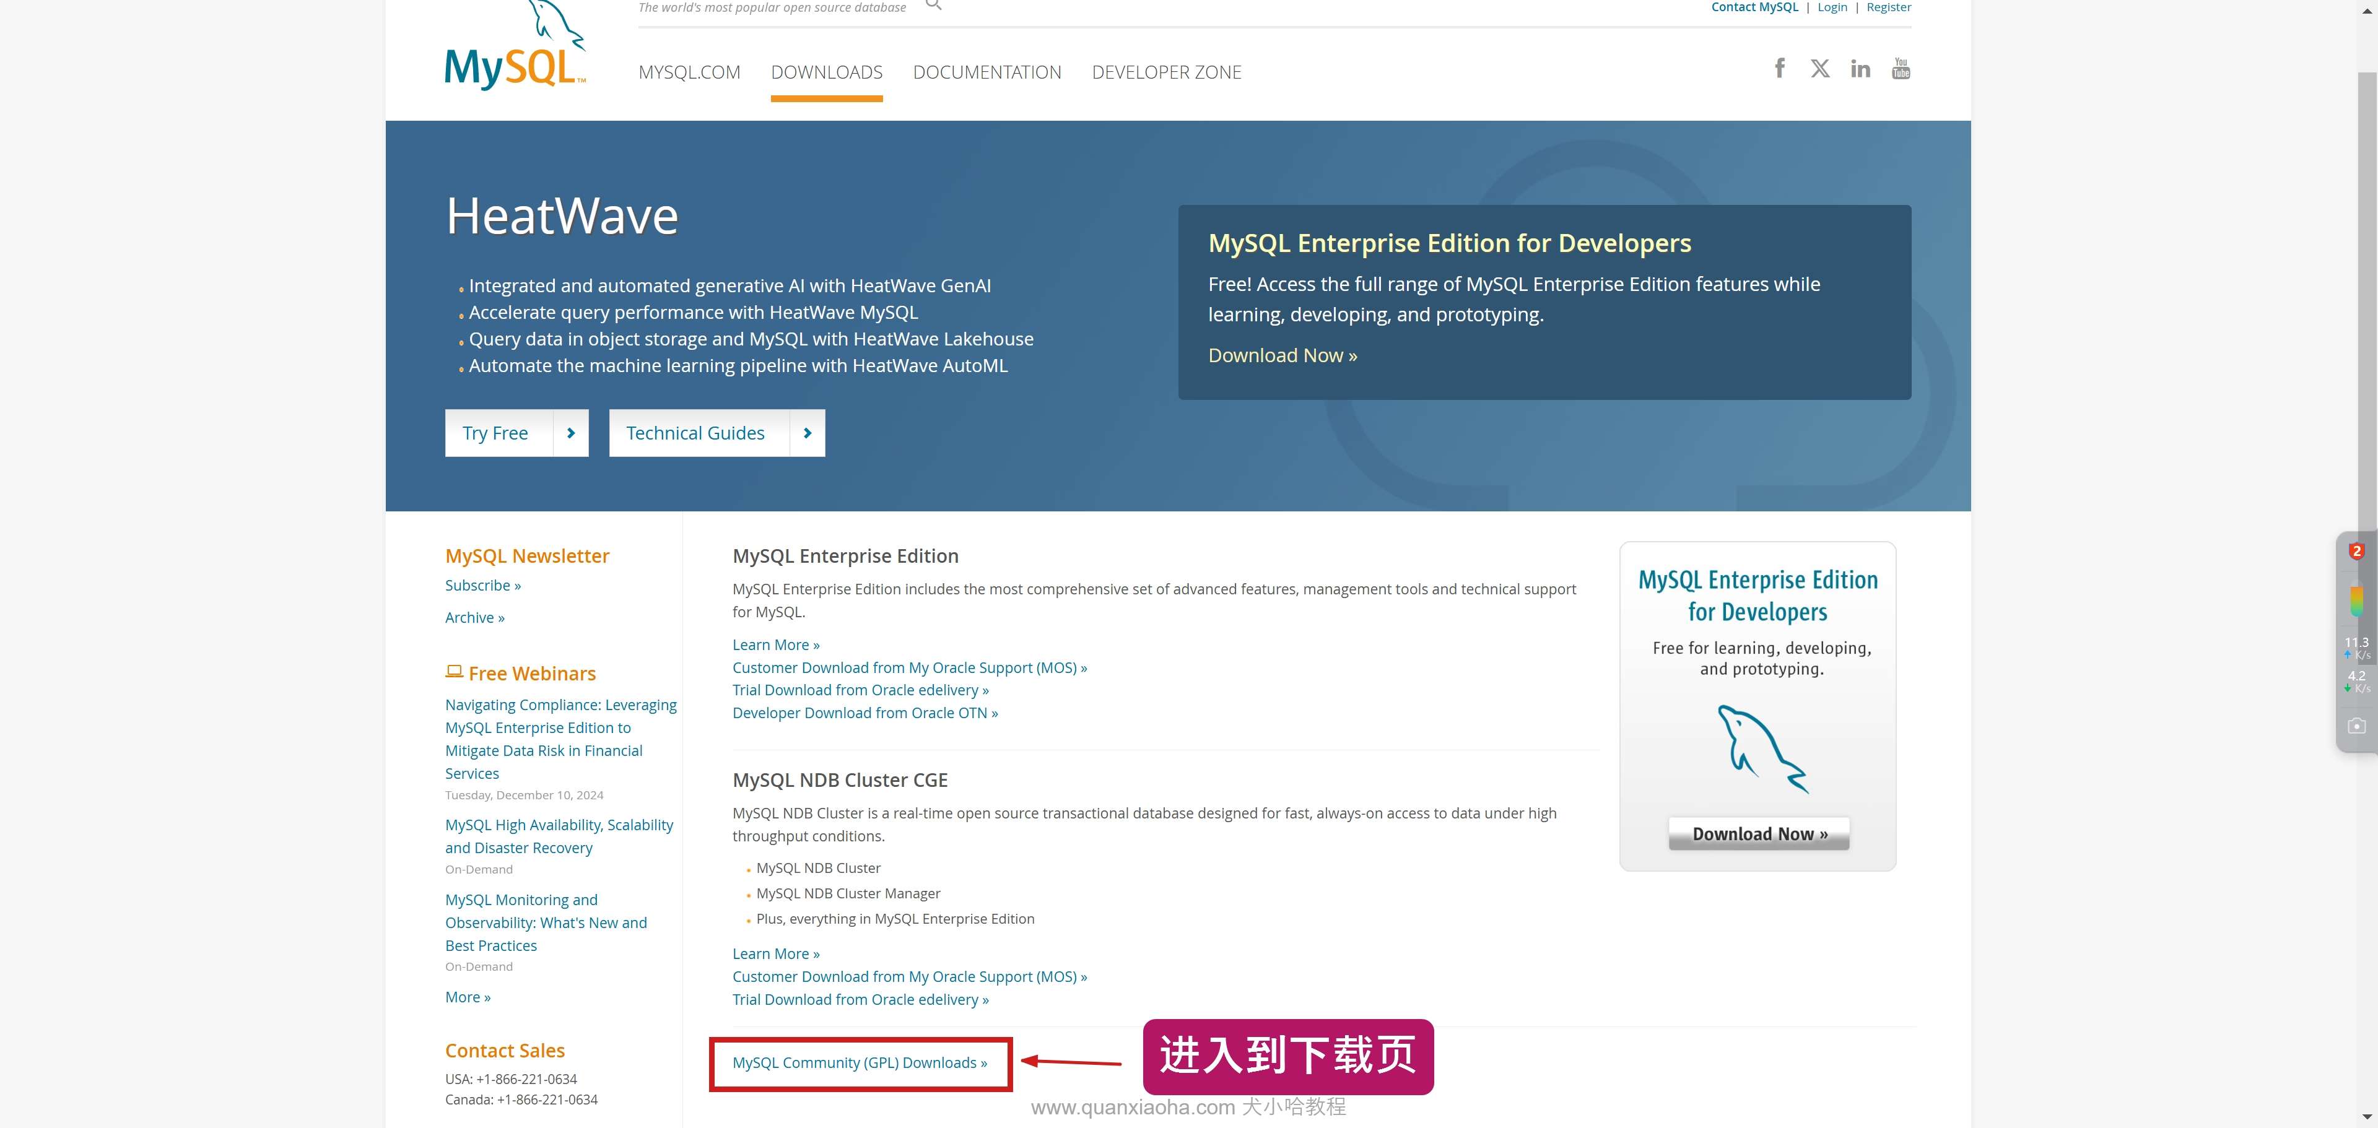Image resolution: width=2378 pixels, height=1128 pixels.
Task: Click MySQL Enterprise Edition for Developers banner title
Action: point(1449,243)
